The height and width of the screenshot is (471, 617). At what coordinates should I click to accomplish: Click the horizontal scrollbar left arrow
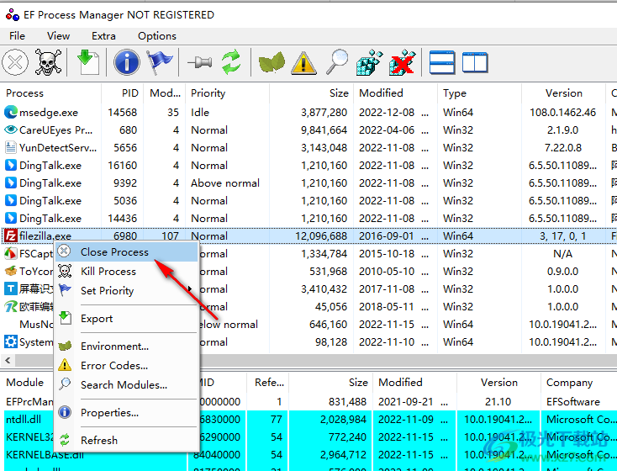[8, 360]
